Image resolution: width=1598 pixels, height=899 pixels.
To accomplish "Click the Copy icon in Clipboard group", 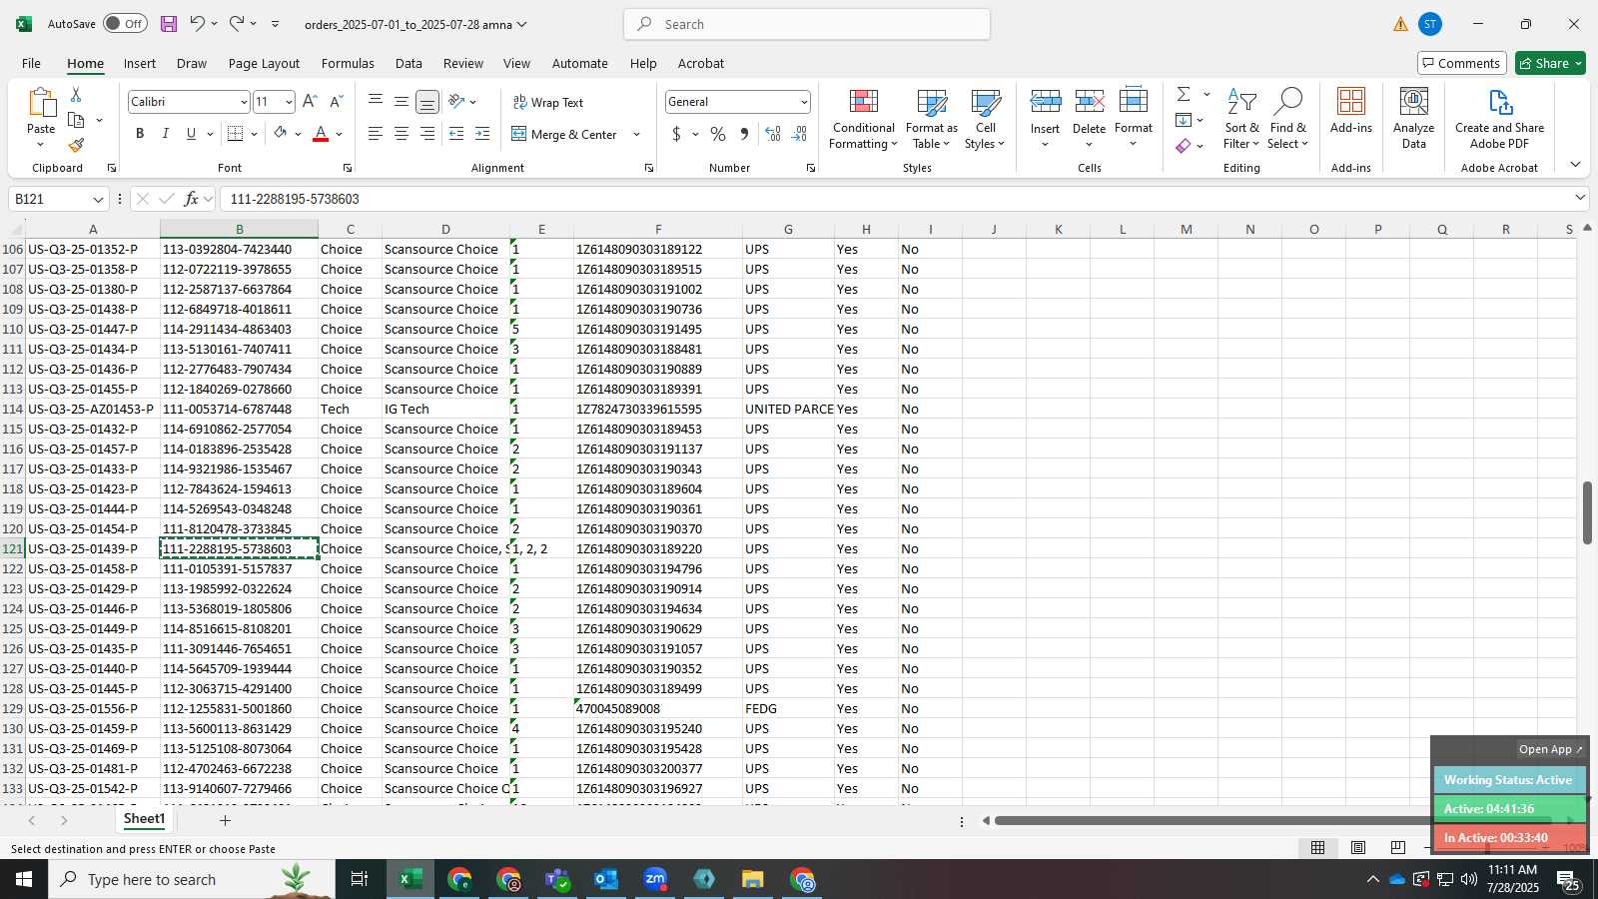I will (x=76, y=120).
